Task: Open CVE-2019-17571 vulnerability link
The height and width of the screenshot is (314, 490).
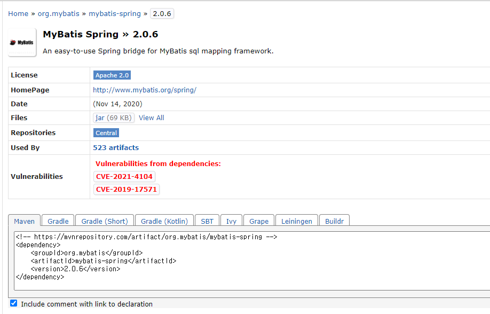Action: [127, 189]
